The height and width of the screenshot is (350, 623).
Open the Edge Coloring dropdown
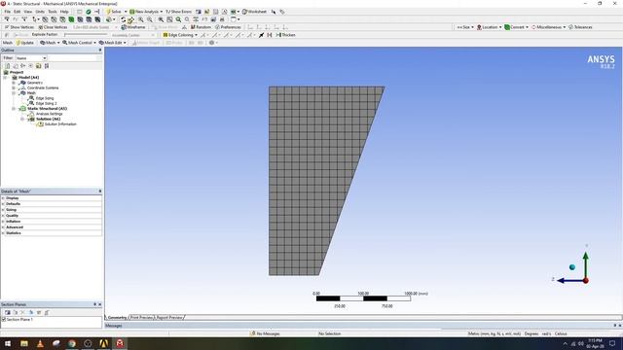(180, 35)
